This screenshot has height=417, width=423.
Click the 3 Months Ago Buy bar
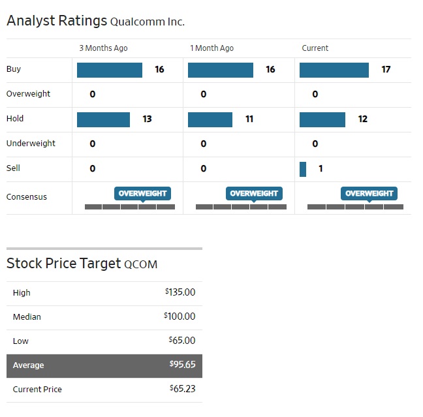109,70
